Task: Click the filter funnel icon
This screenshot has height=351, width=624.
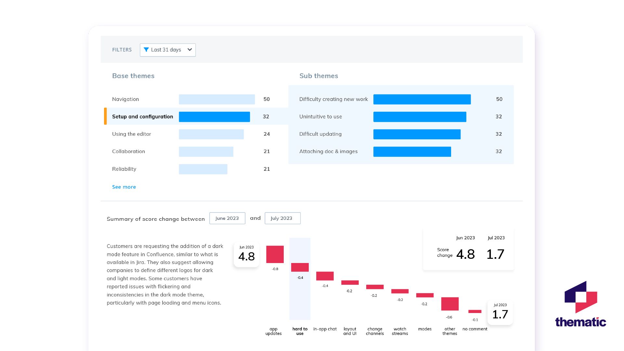Action: pyautogui.click(x=146, y=50)
